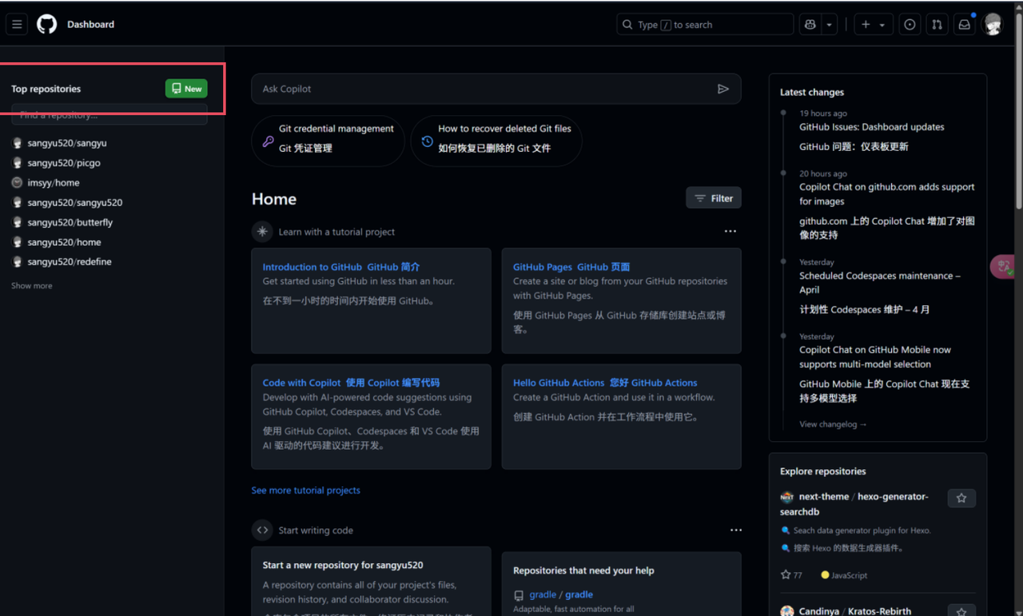This screenshot has height=616, width=1023.
Task: Open repository sangyu520/home
Action: click(64, 242)
